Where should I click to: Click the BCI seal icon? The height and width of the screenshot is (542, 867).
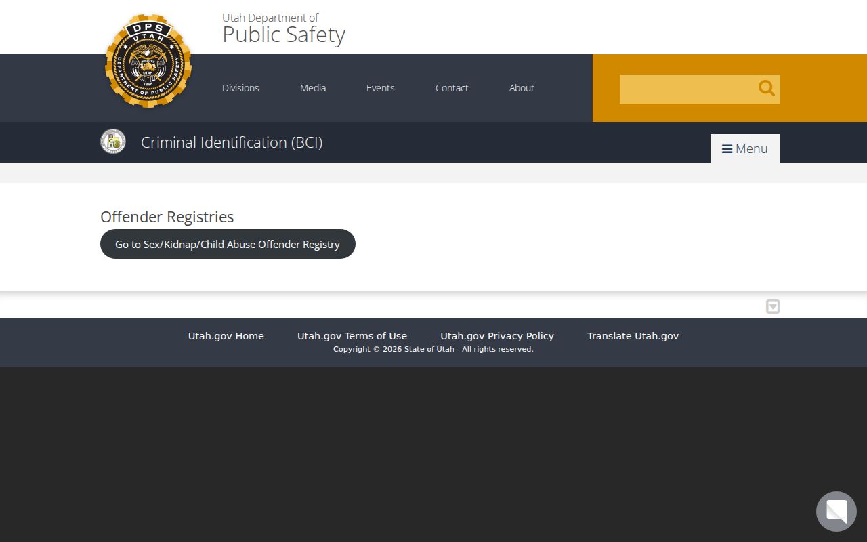point(113,141)
